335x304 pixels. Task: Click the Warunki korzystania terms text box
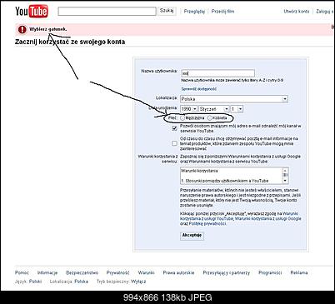click(234, 176)
